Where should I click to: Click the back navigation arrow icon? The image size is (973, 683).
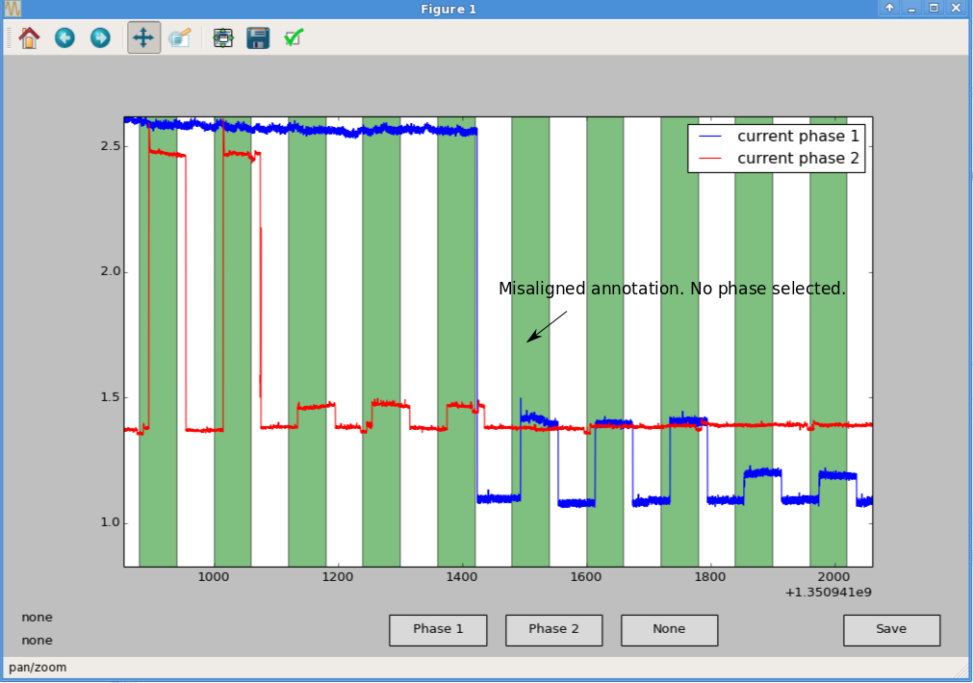click(64, 38)
